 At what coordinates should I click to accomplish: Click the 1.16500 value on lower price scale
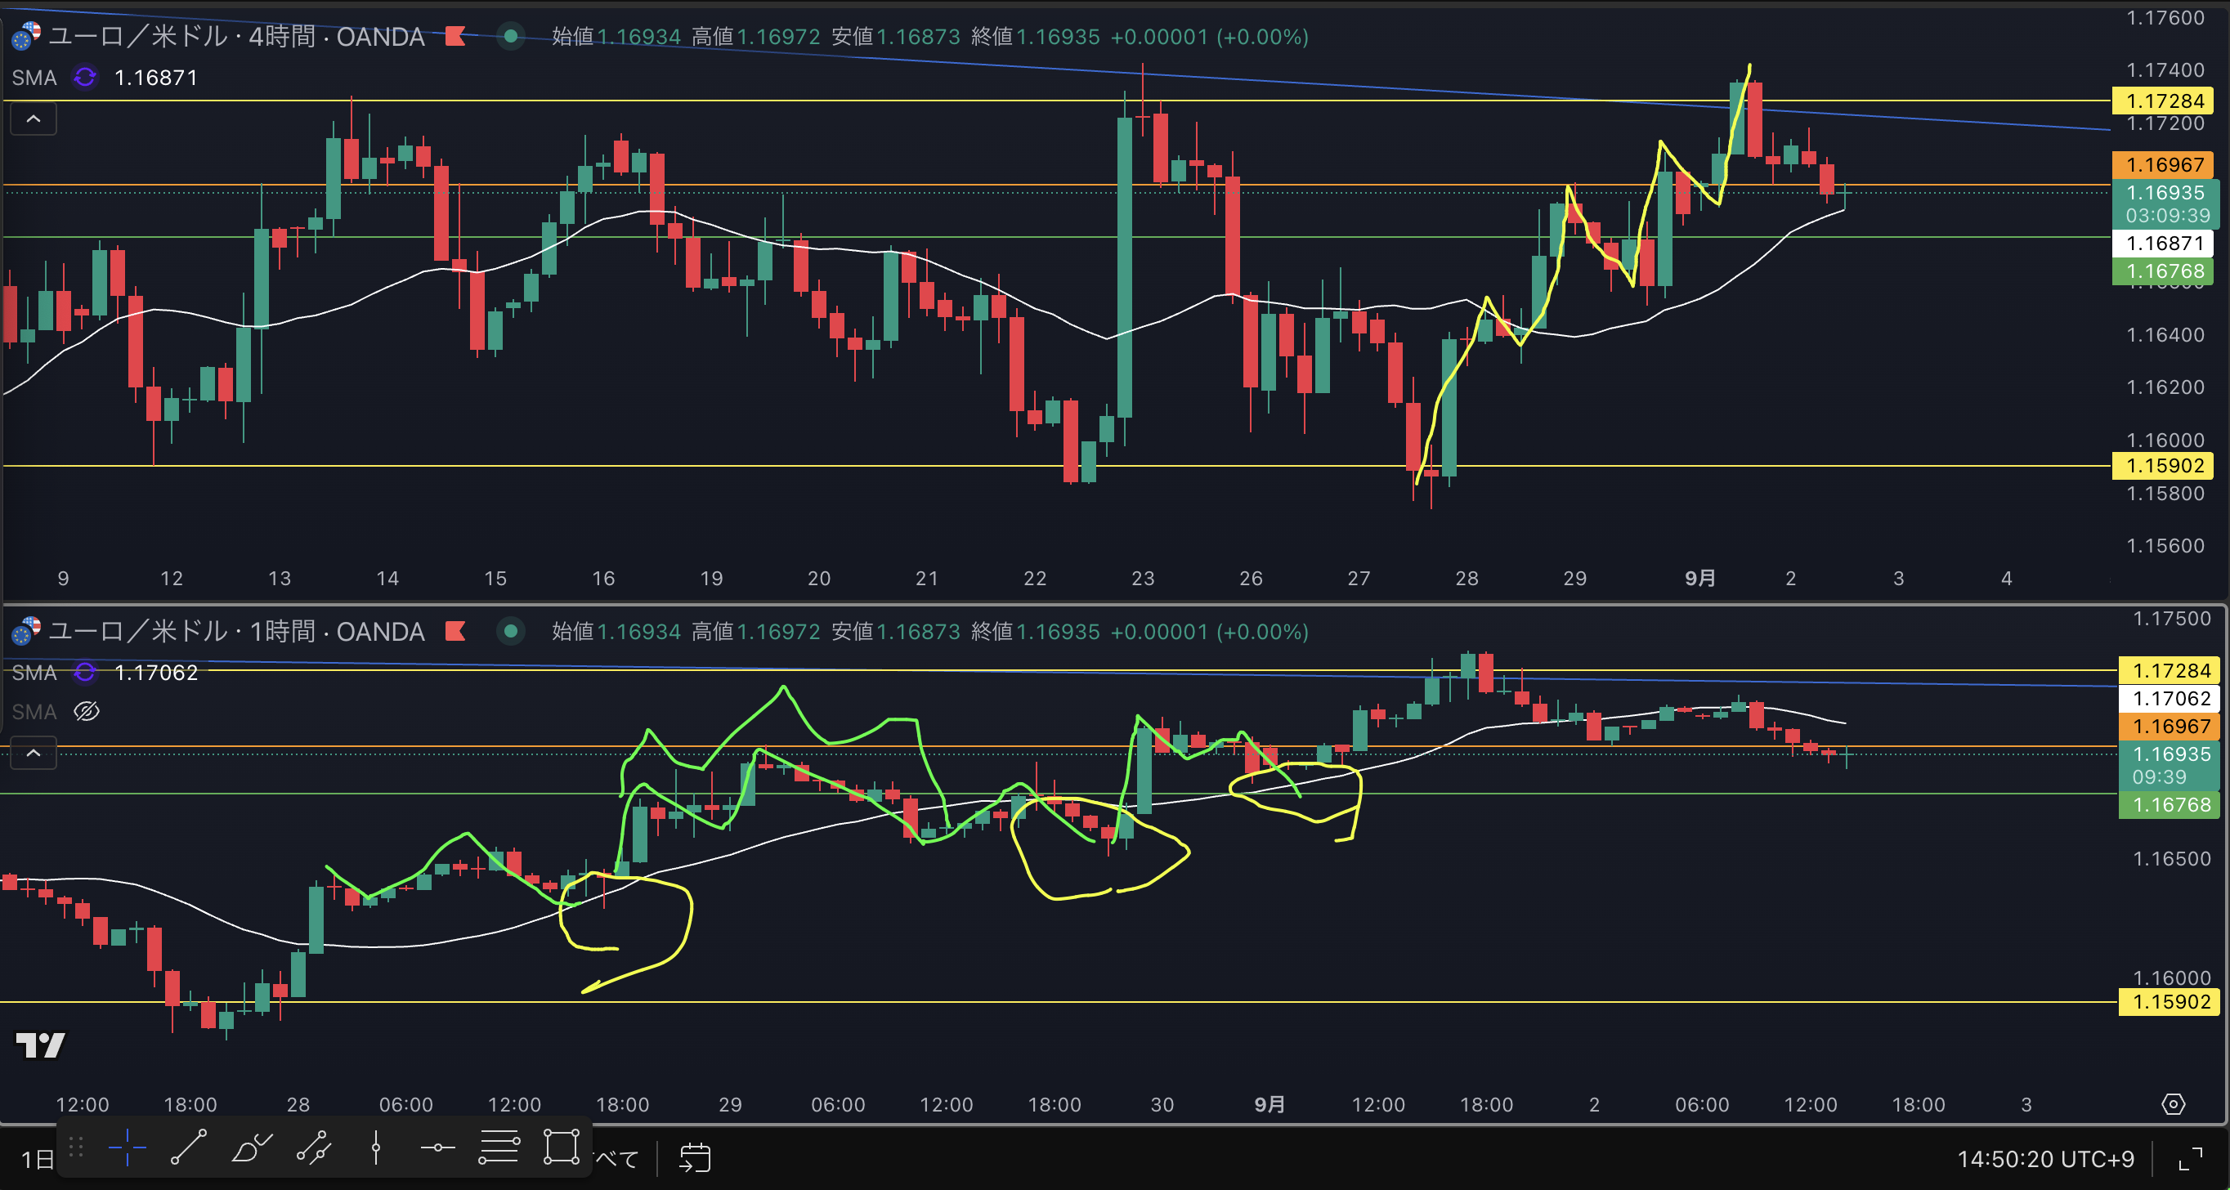2171,858
